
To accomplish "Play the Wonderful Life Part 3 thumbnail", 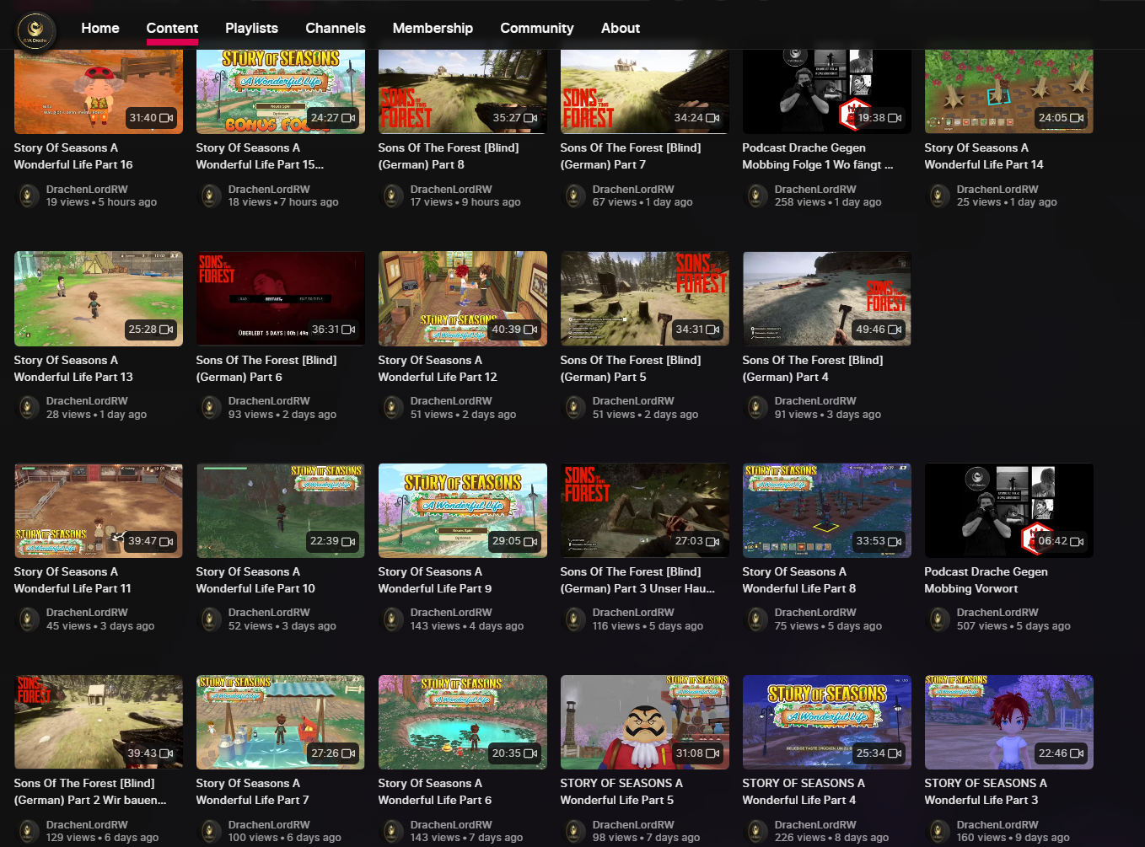I will pos(1008,722).
